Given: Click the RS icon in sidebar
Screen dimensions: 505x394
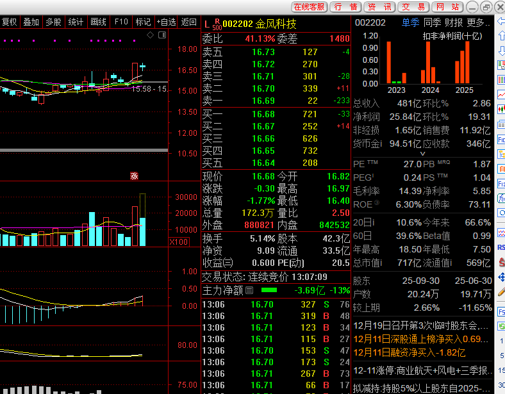Looking at the screenshot, I should (501, 247).
